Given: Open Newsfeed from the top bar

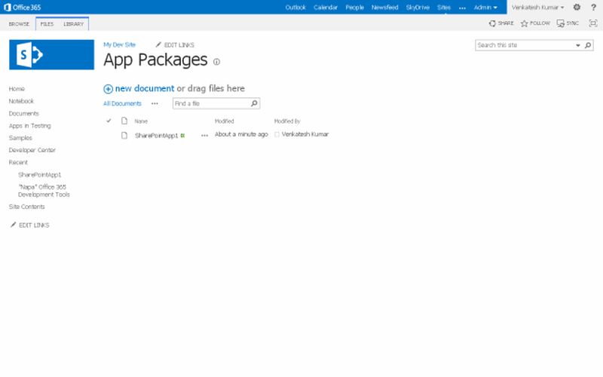Looking at the screenshot, I should [x=384, y=8].
